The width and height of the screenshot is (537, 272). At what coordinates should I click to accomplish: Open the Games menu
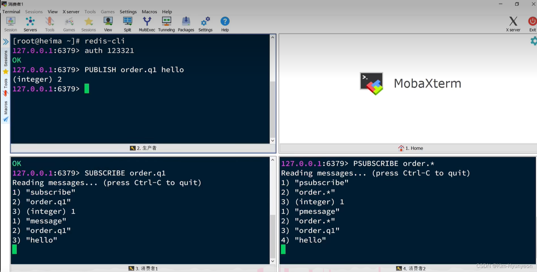pyautogui.click(x=108, y=12)
